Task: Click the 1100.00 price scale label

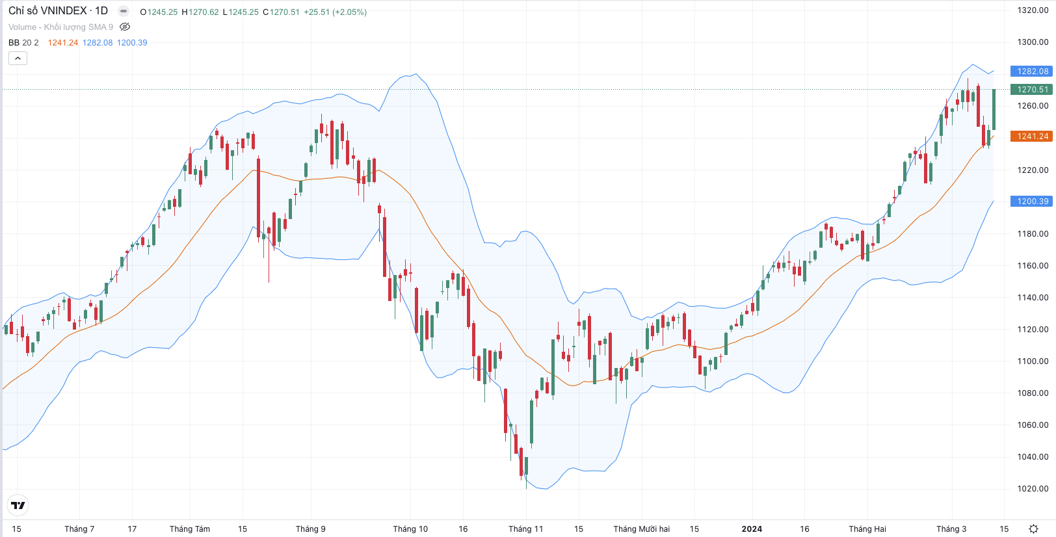Action: click(1033, 361)
